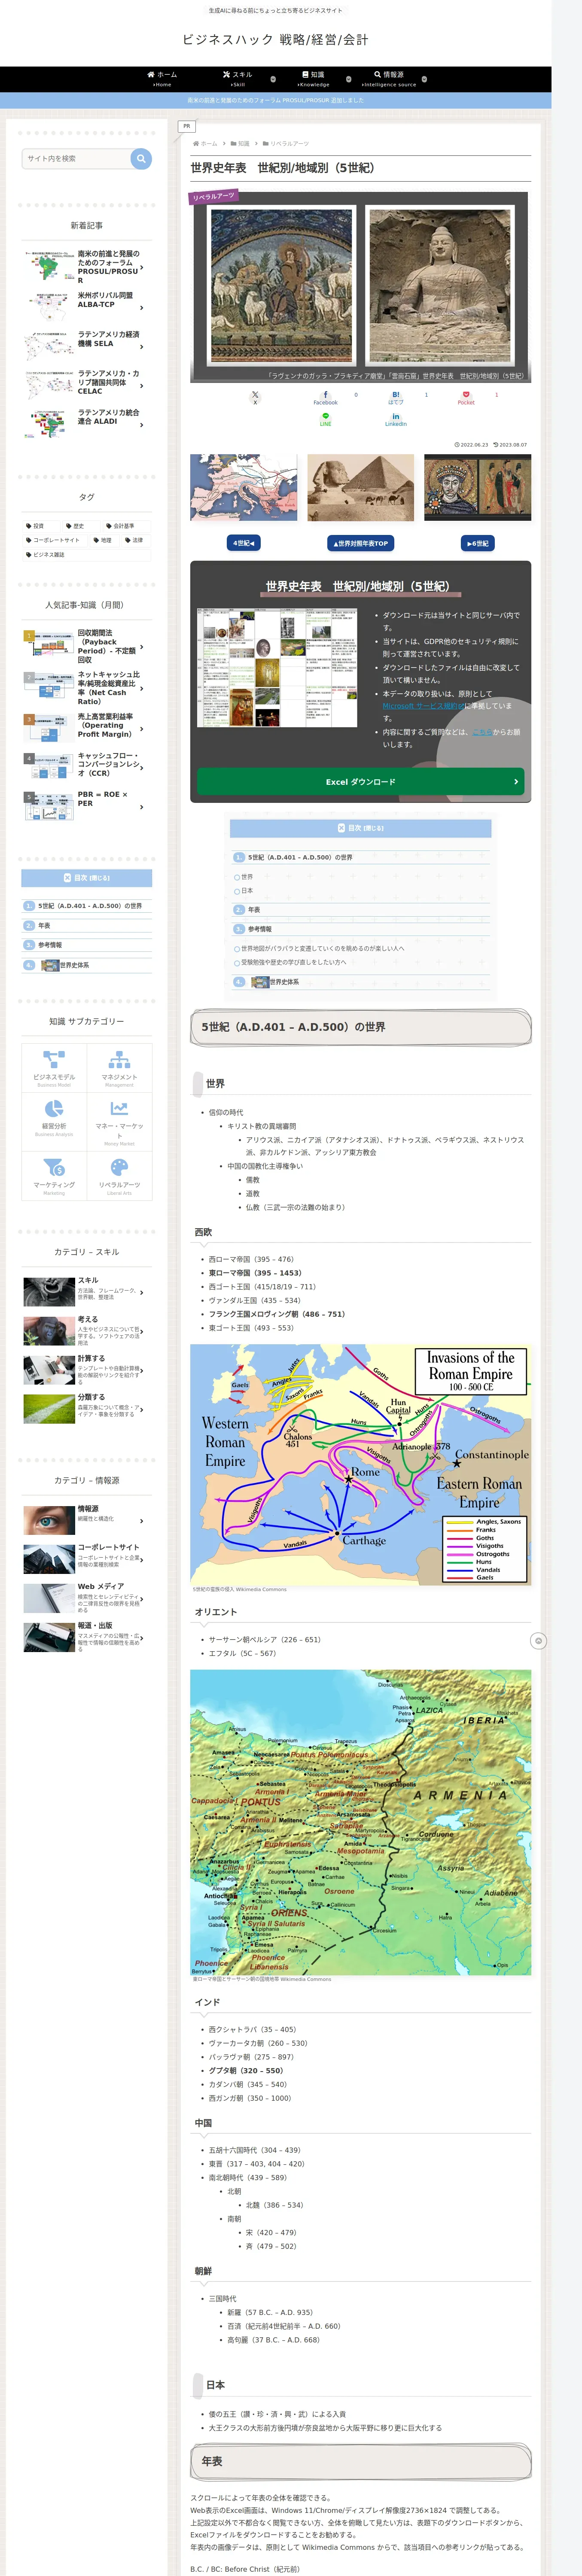This screenshot has width=582, height=2576.
Task: Focus the サイト内を検索 search field
Action: (x=77, y=158)
